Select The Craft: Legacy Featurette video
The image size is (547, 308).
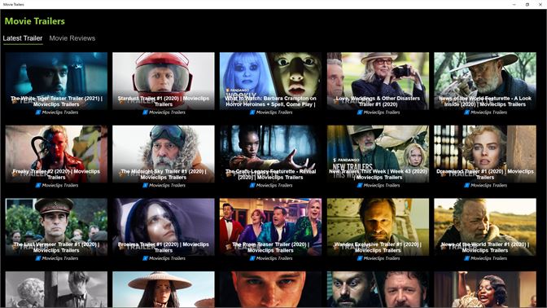pos(271,154)
